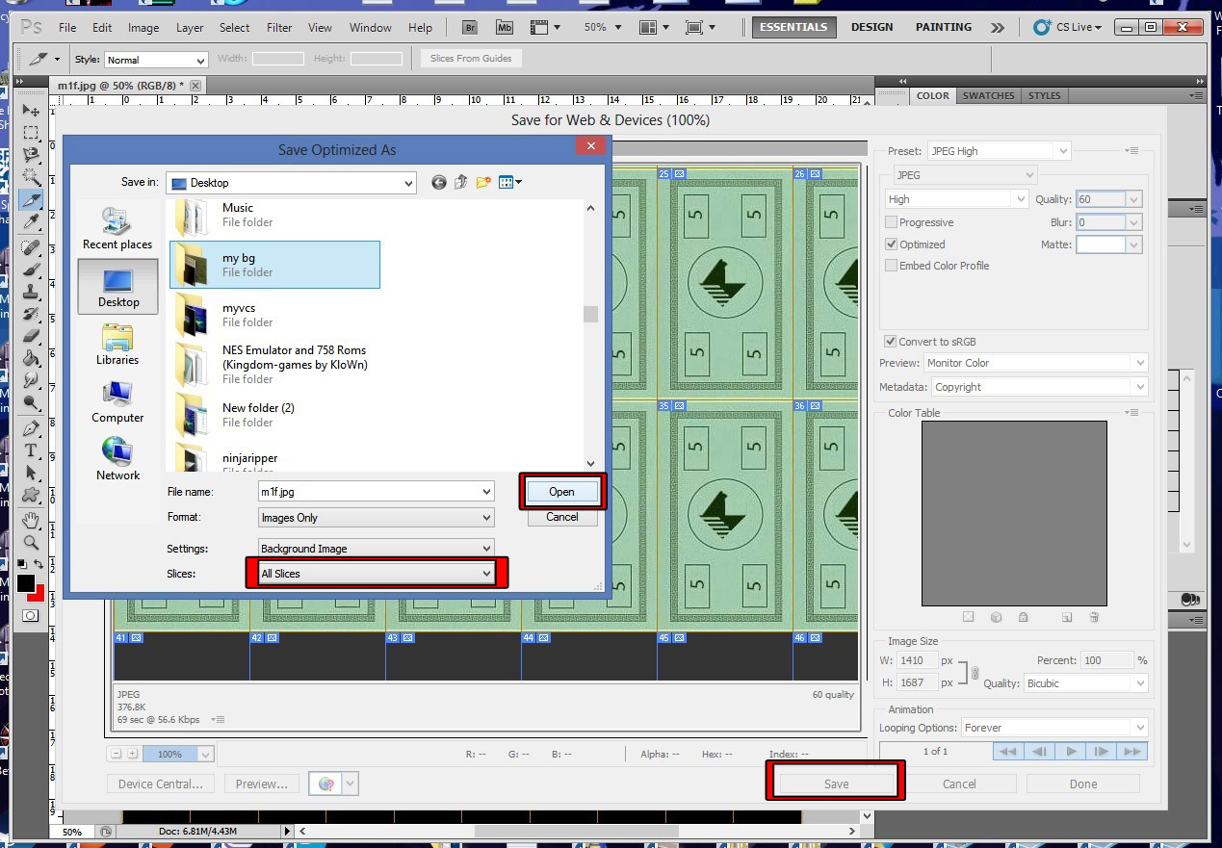Play the animation in Save for Web
Image resolution: width=1222 pixels, height=848 pixels.
coord(1071,752)
